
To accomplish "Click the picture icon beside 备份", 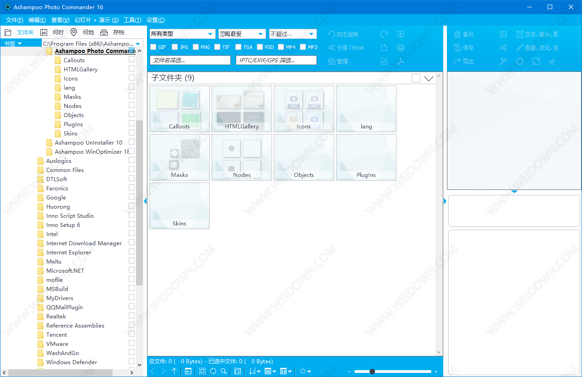I will coord(503,34).
